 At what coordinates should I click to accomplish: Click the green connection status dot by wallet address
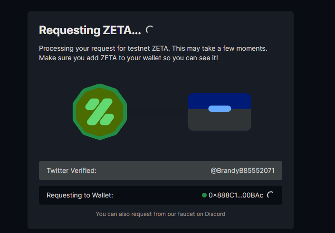pyautogui.click(x=204, y=195)
